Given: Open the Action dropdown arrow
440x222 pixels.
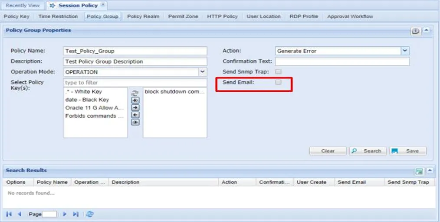Looking at the screenshot, I should 405,51.
